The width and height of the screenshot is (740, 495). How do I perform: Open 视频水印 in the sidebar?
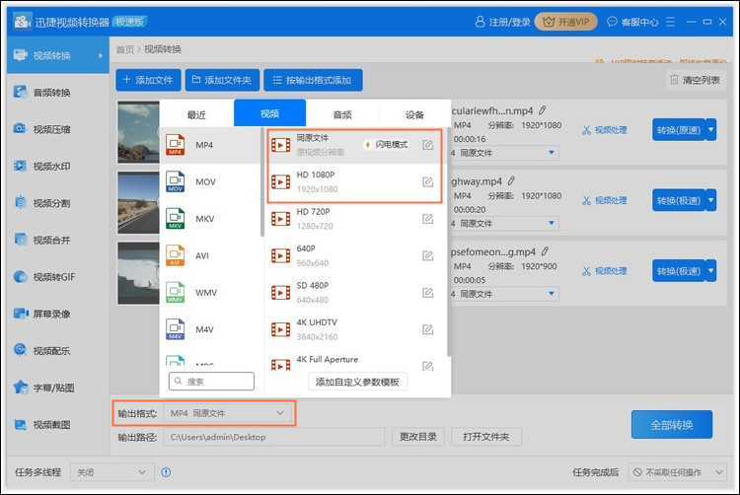[57, 166]
